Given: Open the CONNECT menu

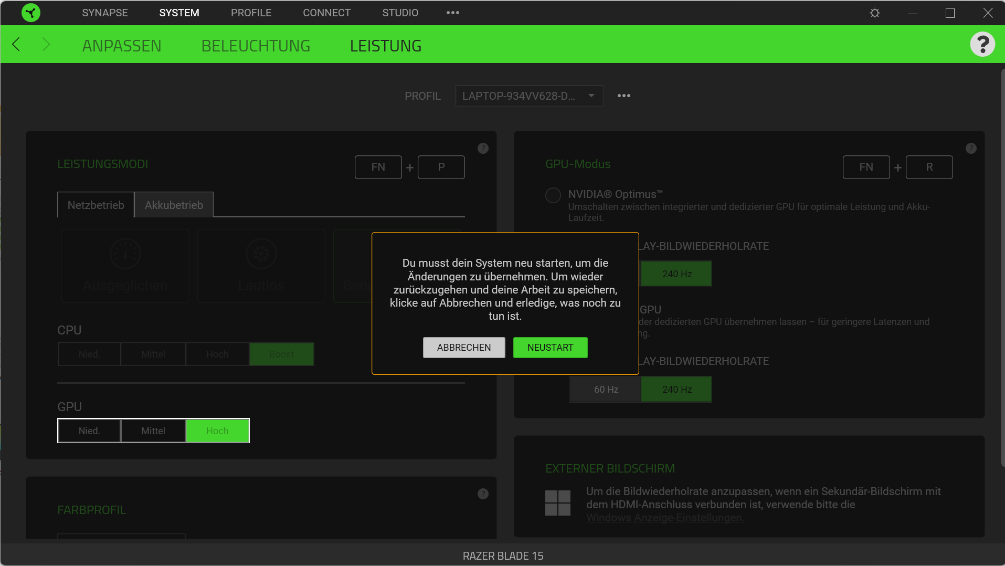Looking at the screenshot, I should point(327,13).
